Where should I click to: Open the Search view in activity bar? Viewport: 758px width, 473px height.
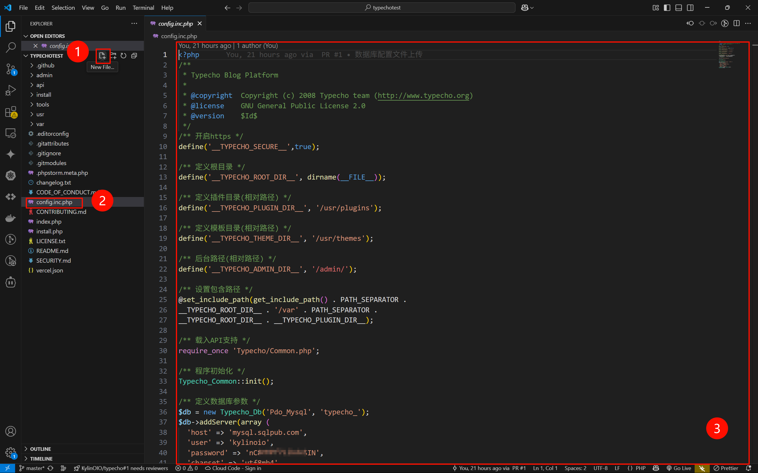pyautogui.click(x=11, y=48)
